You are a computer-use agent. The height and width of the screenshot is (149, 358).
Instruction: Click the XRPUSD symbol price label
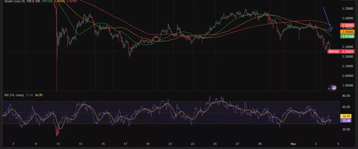[x=334, y=52]
